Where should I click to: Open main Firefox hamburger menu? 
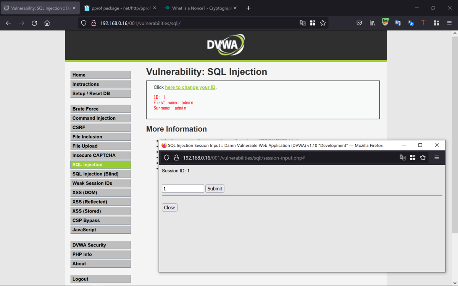tap(449, 23)
